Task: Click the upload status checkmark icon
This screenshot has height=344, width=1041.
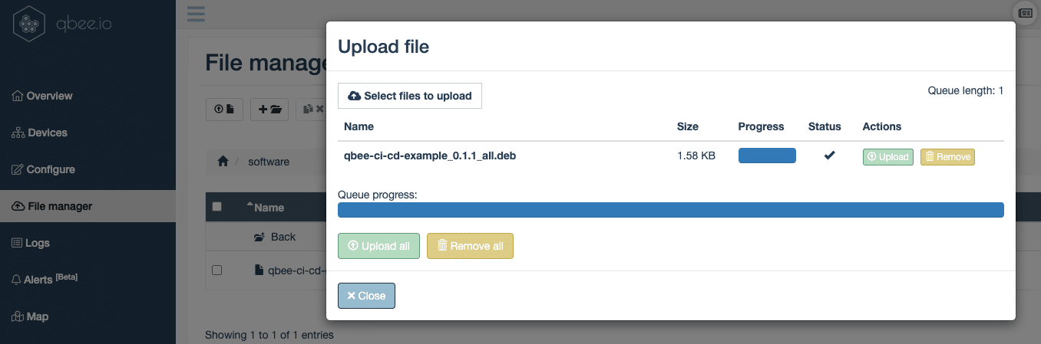Action: (x=829, y=156)
